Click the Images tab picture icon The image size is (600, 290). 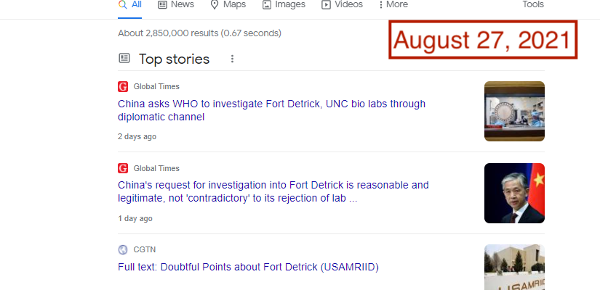click(x=267, y=4)
